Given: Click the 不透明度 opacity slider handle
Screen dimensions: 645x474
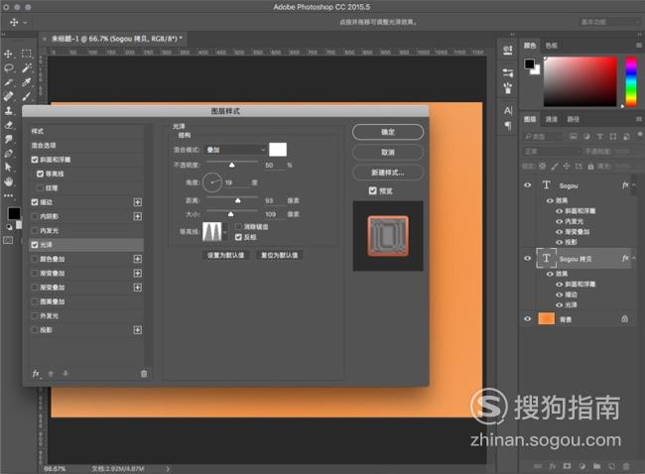Looking at the screenshot, I should pos(232,166).
